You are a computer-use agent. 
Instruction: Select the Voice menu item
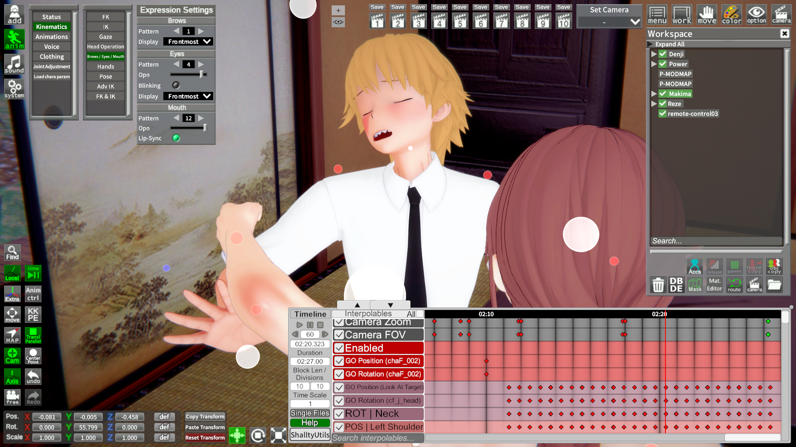tap(51, 46)
